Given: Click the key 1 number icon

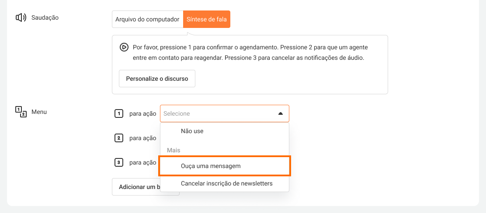Looking at the screenshot, I should click(118, 113).
